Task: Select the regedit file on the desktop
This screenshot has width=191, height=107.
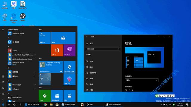Action: (23, 5)
